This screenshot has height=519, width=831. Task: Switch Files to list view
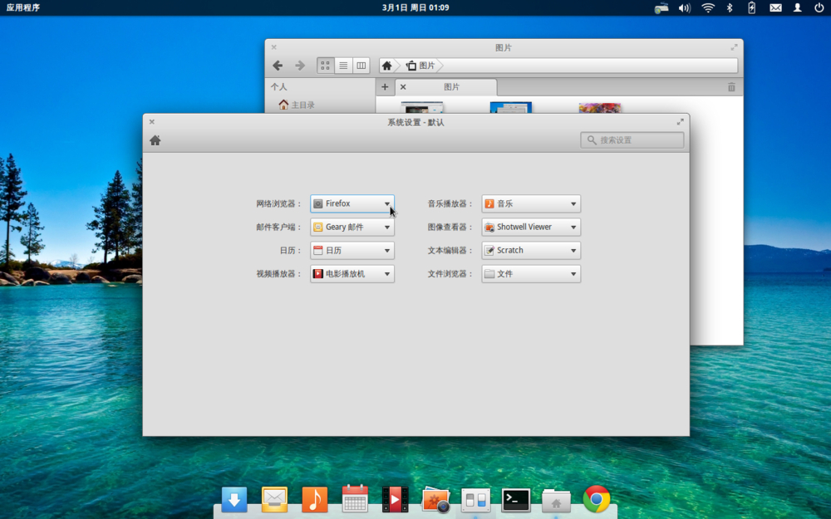pyautogui.click(x=343, y=65)
